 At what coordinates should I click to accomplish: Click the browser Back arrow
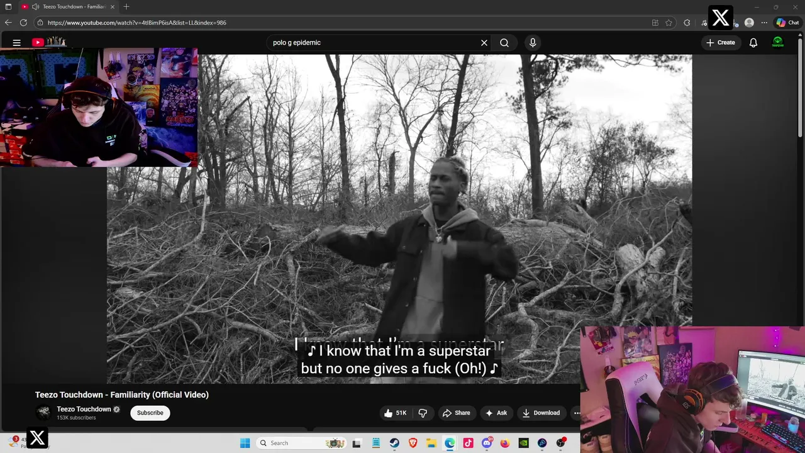coord(8,23)
